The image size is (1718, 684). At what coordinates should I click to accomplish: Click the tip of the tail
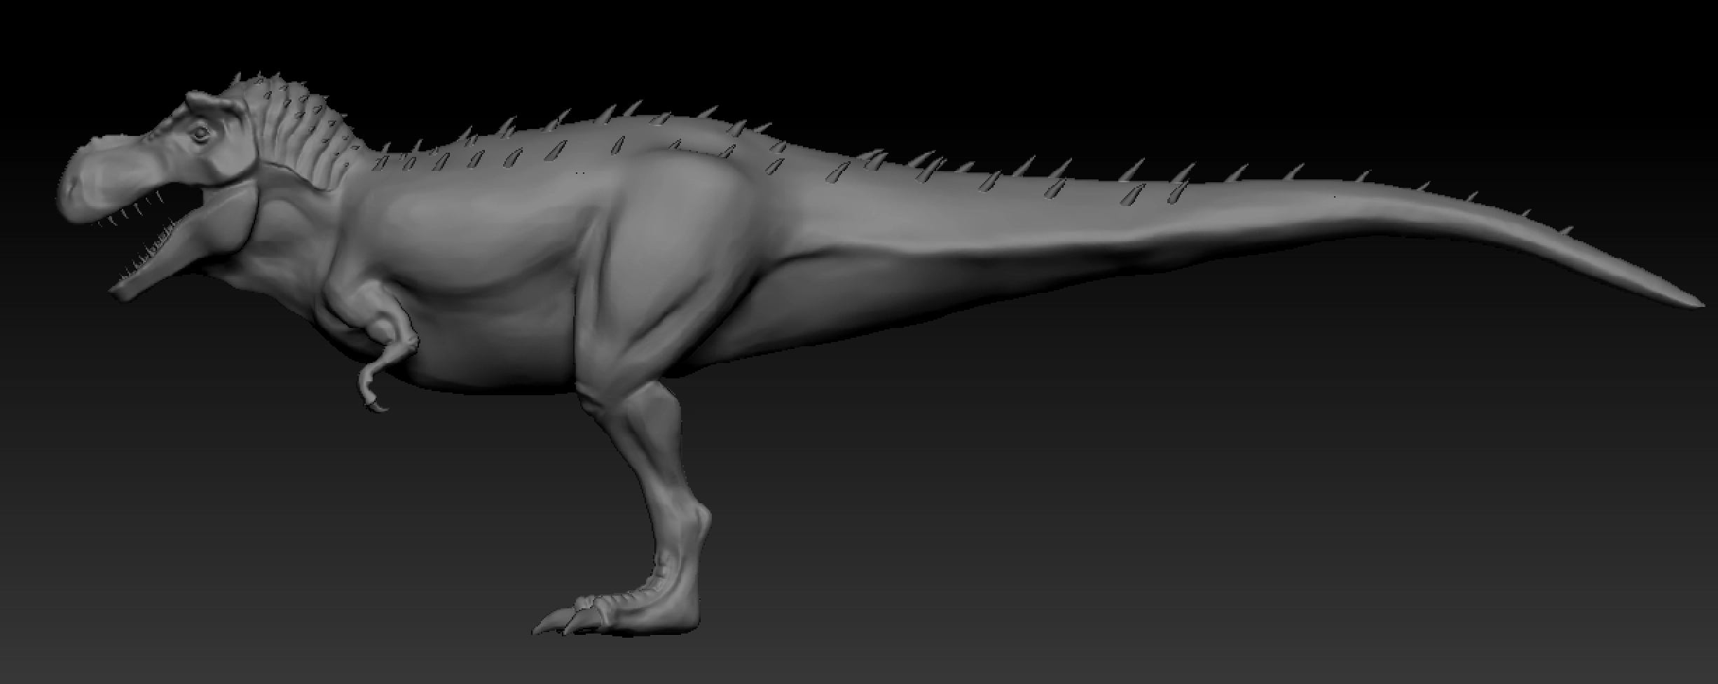(x=1699, y=303)
